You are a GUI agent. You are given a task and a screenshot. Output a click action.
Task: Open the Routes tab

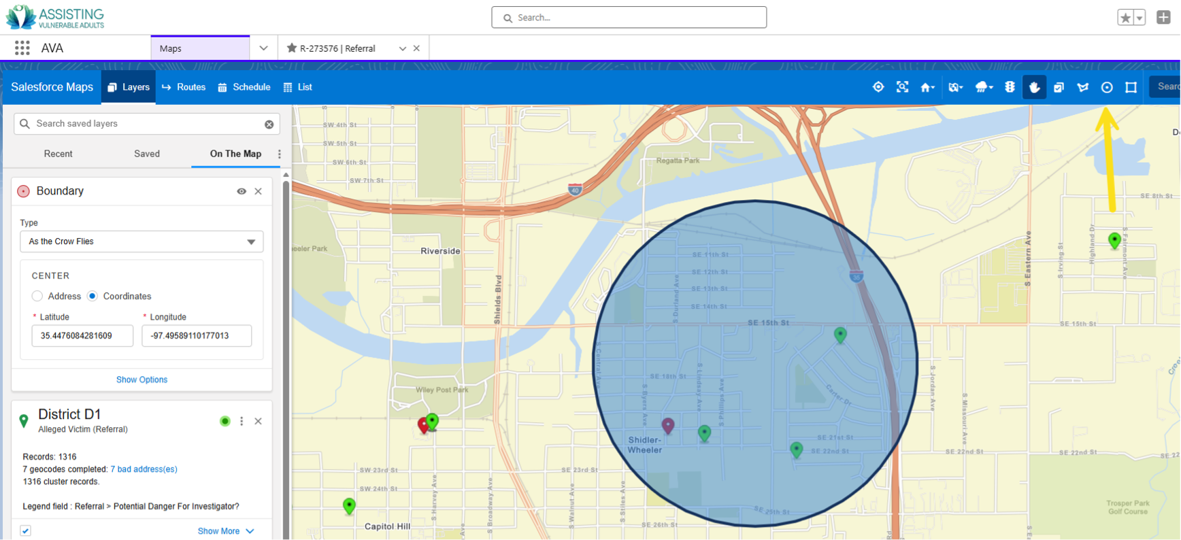(x=184, y=87)
